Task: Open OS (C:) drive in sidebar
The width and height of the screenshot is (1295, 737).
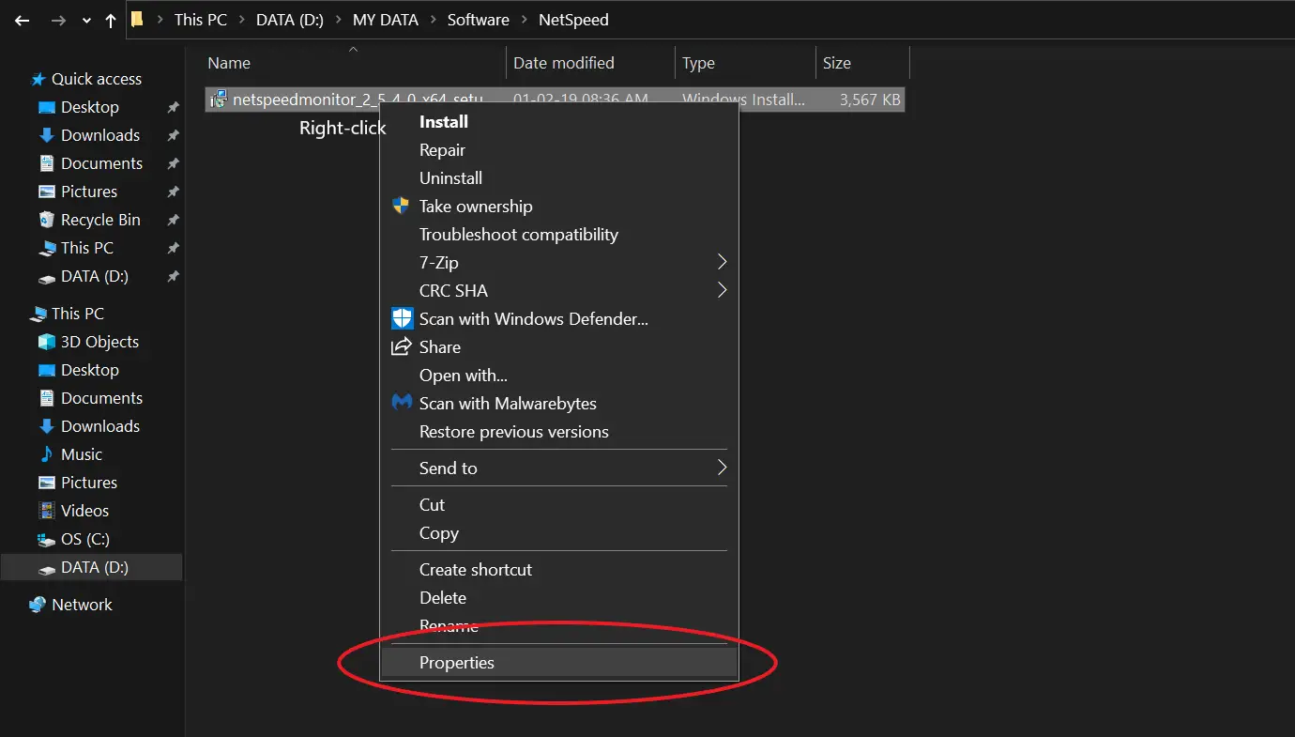Action: click(85, 539)
